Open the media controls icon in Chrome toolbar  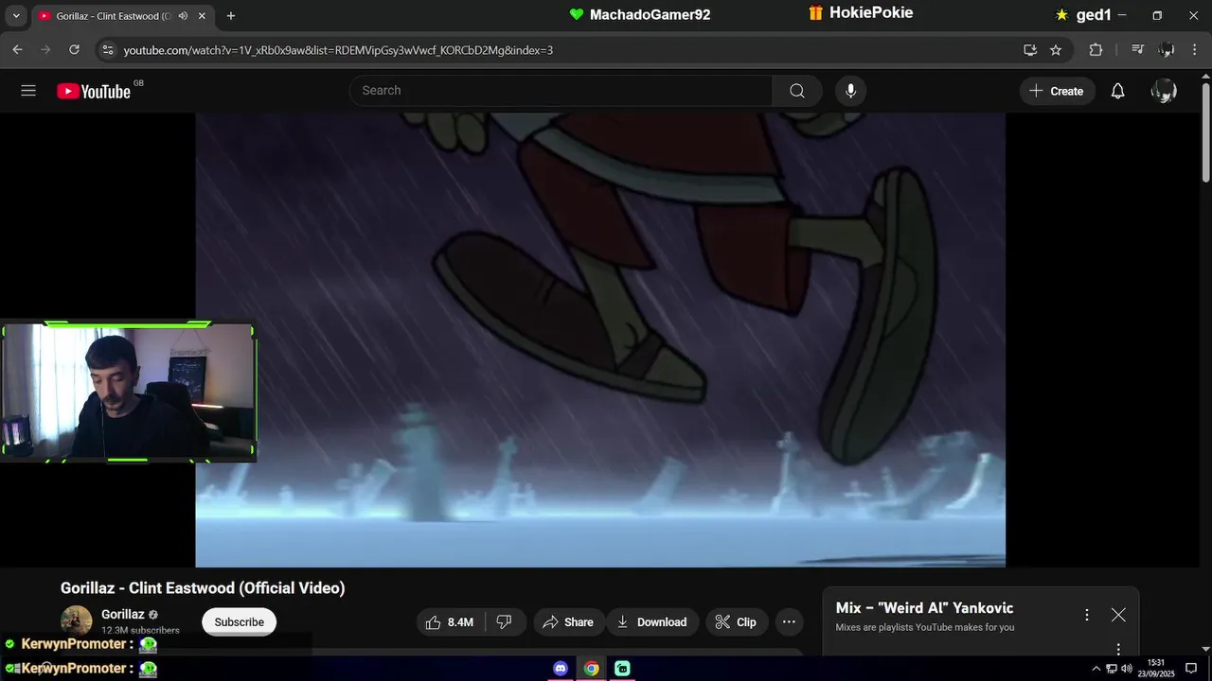(x=1138, y=49)
